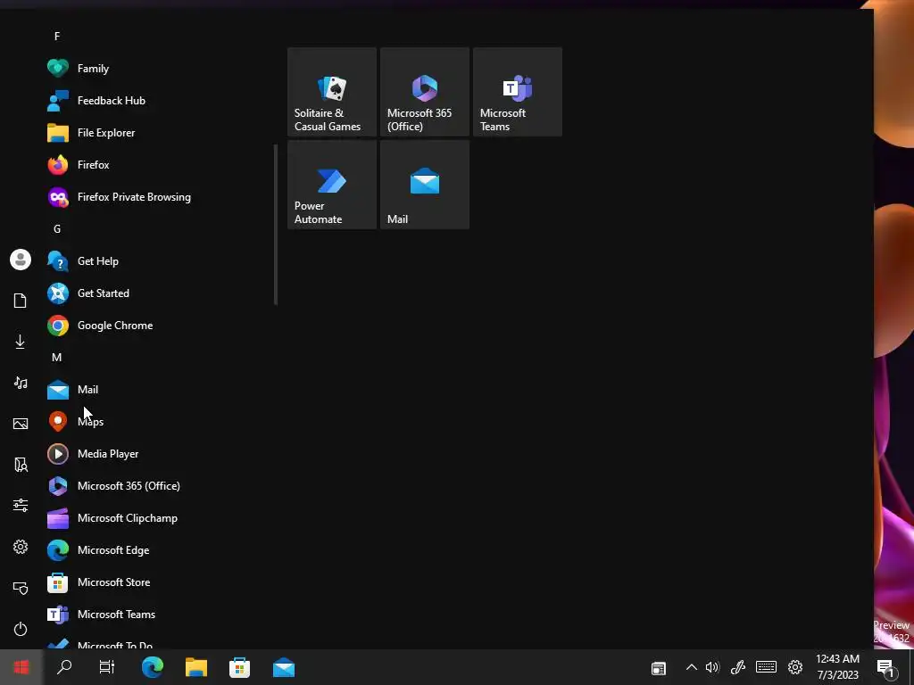The height and width of the screenshot is (685, 914).
Task: Open Google Chrome from app list
Action: point(157,325)
